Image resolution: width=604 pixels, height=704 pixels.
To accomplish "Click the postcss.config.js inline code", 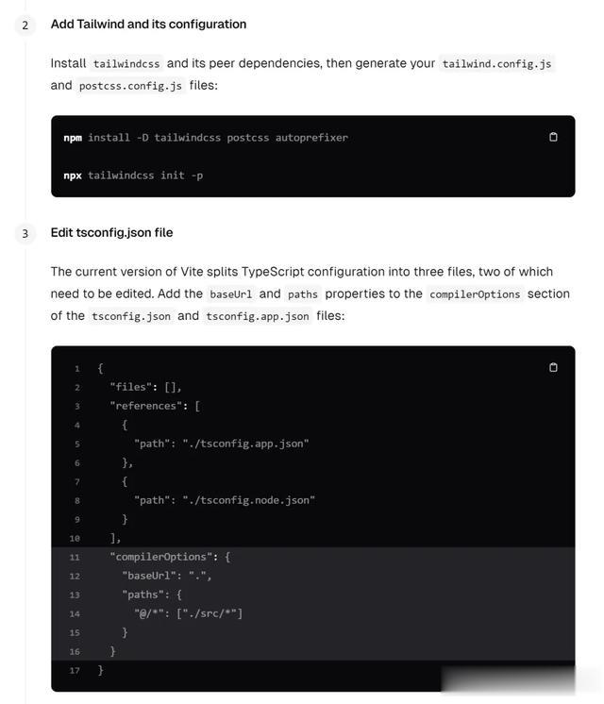I will click(132, 86).
